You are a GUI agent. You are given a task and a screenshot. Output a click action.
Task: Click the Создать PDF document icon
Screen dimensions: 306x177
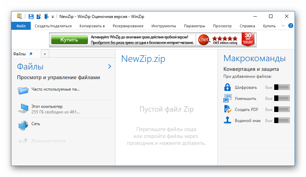[x=228, y=109]
